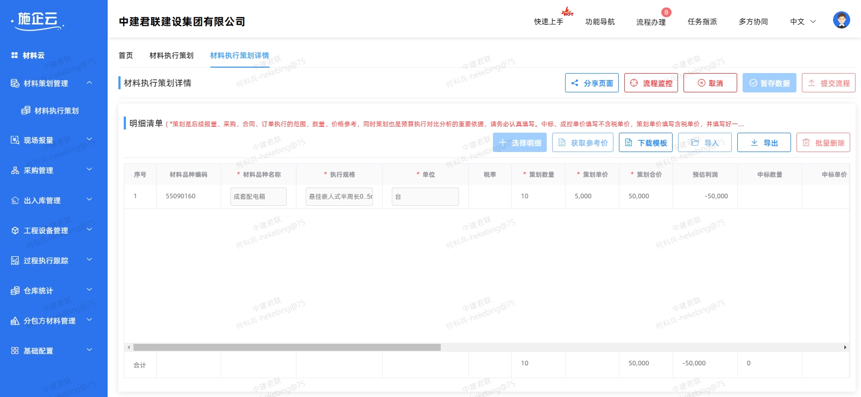Expand the 仓库统计 sidebar section
Image resolution: width=861 pixels, height=397 pixels.
[x=51, y=291]
